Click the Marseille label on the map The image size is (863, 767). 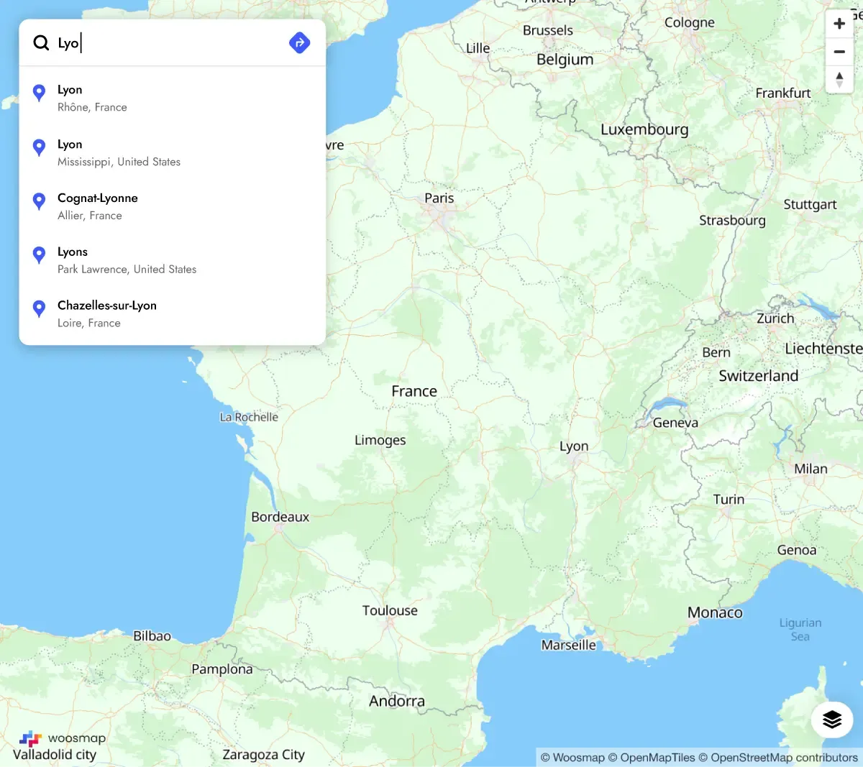tap(569, 645)
